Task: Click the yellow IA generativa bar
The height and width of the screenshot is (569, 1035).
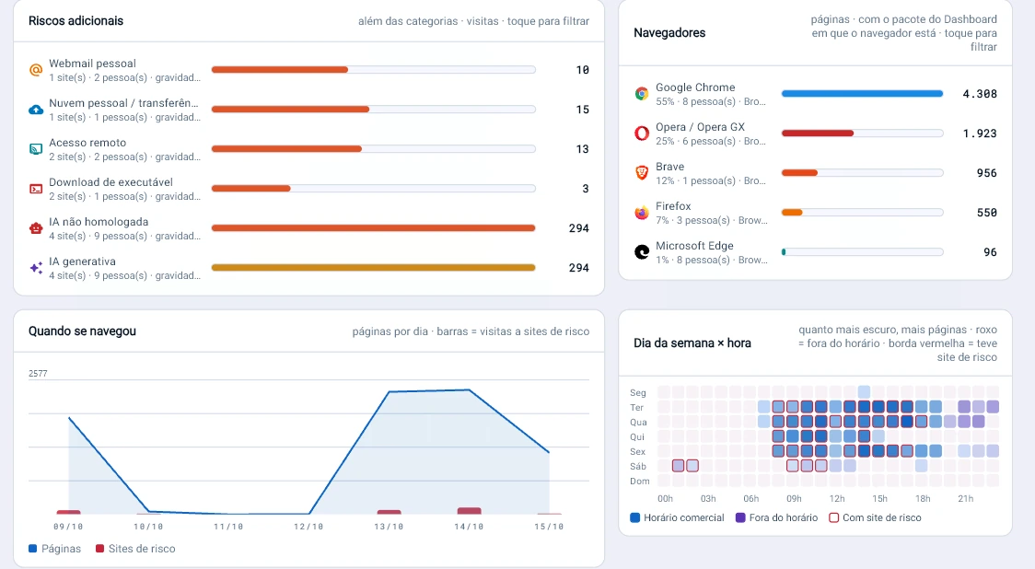Action: pos(373,268)
